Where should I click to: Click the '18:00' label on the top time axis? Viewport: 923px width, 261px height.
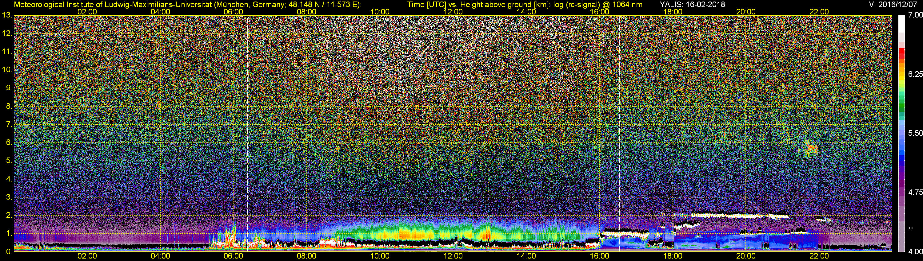point(673,12)
